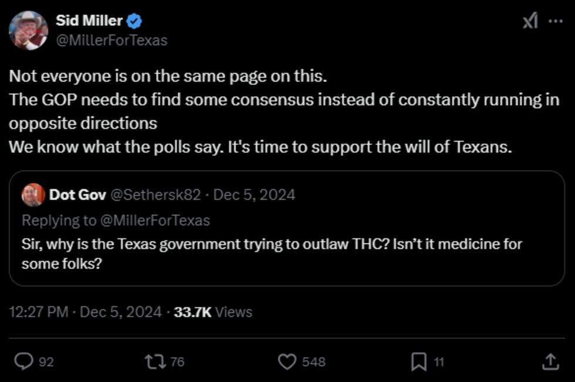Open the three-dot more options menu

555,21
